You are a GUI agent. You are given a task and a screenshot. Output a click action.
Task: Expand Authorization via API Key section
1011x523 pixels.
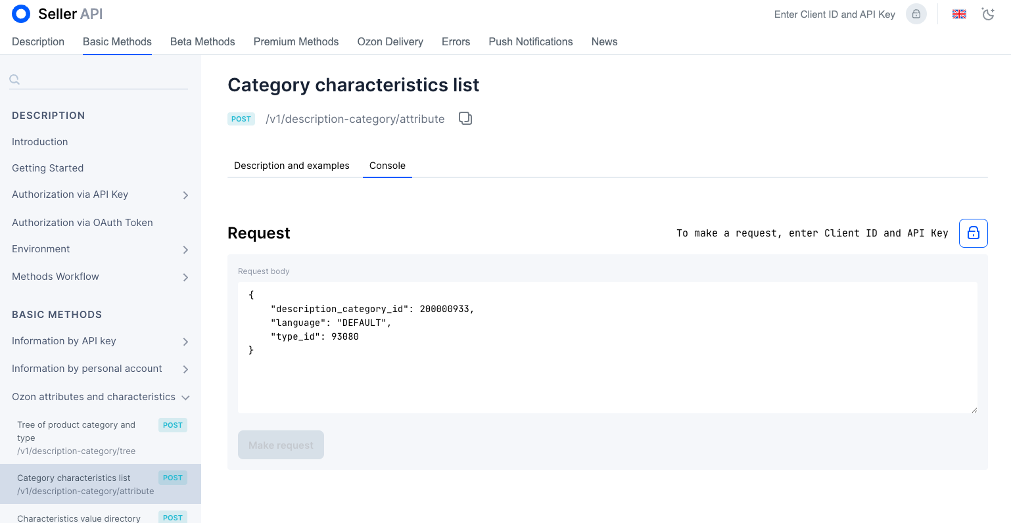185,195
